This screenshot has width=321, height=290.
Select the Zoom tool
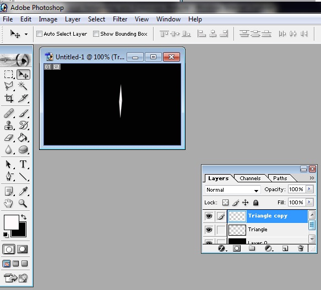(23, 203)
